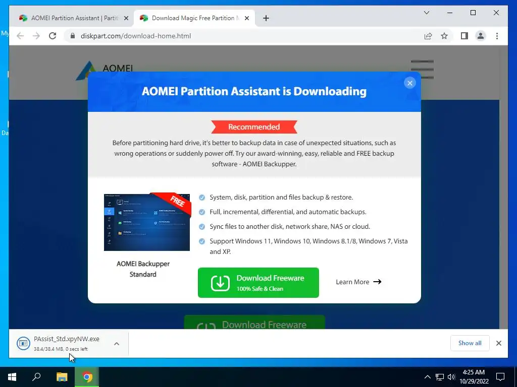Close the Download Magic Free Partition tab
Viewport: 517px width, 387px height.
246,18
